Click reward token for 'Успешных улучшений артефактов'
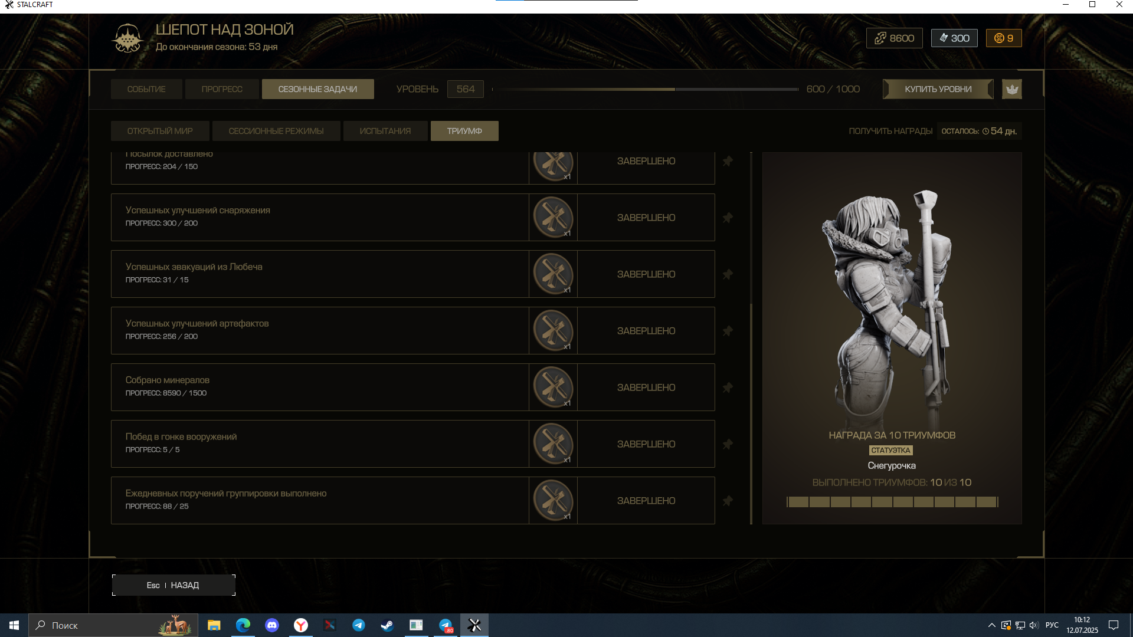 [554, 330]
